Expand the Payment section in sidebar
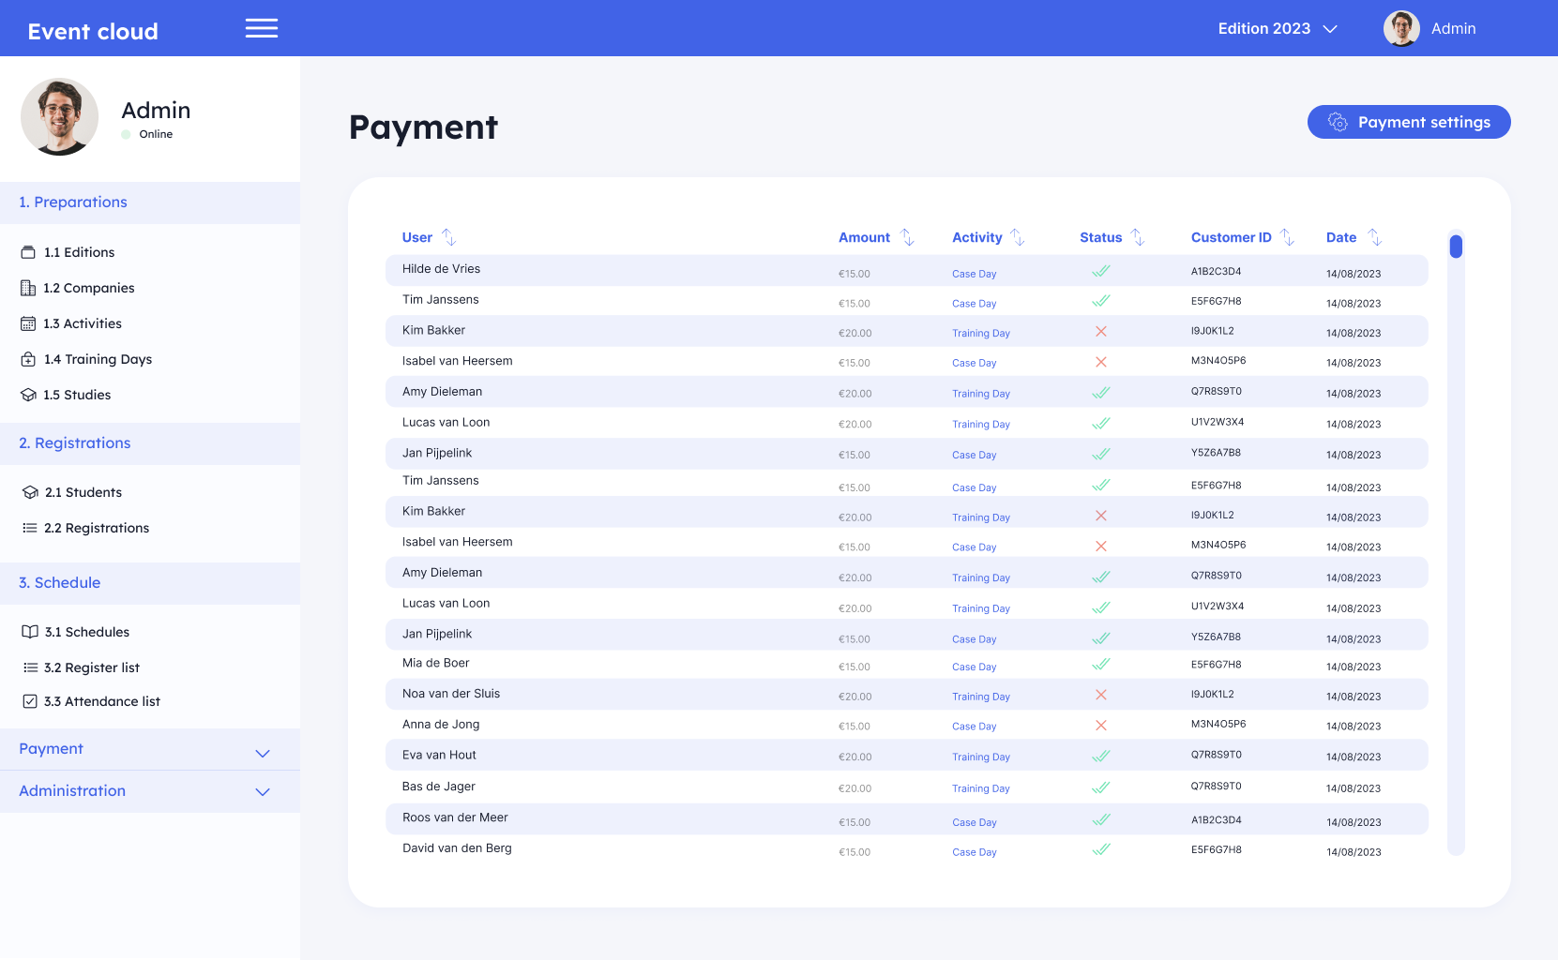 pos(263,753)
